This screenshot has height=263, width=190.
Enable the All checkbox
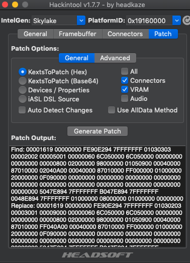click(125, 71)
